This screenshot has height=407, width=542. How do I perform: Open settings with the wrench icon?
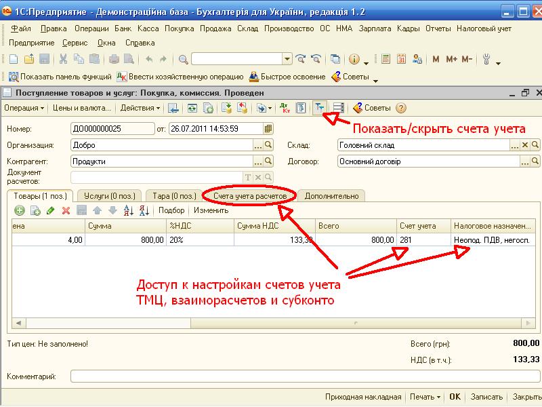(486, 59)
